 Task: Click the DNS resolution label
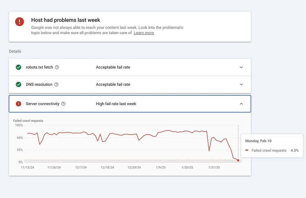coord(39,84)
